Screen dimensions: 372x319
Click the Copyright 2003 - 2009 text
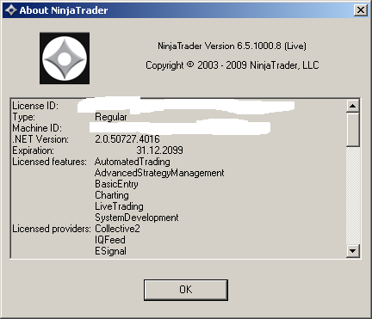[x=232, y=65]
